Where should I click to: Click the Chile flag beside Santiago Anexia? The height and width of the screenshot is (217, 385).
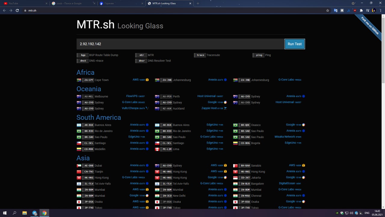(x=79, y=143)
